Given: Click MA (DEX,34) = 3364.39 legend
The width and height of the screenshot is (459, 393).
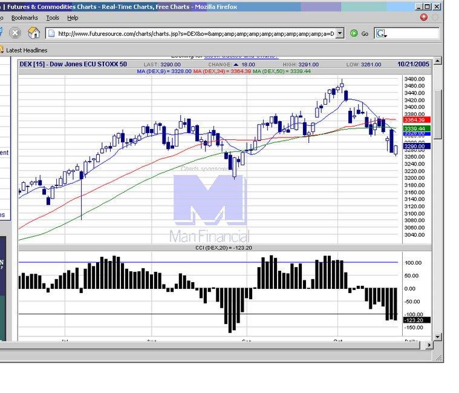Looking at the screenshot, I should (x=222, y=71).
